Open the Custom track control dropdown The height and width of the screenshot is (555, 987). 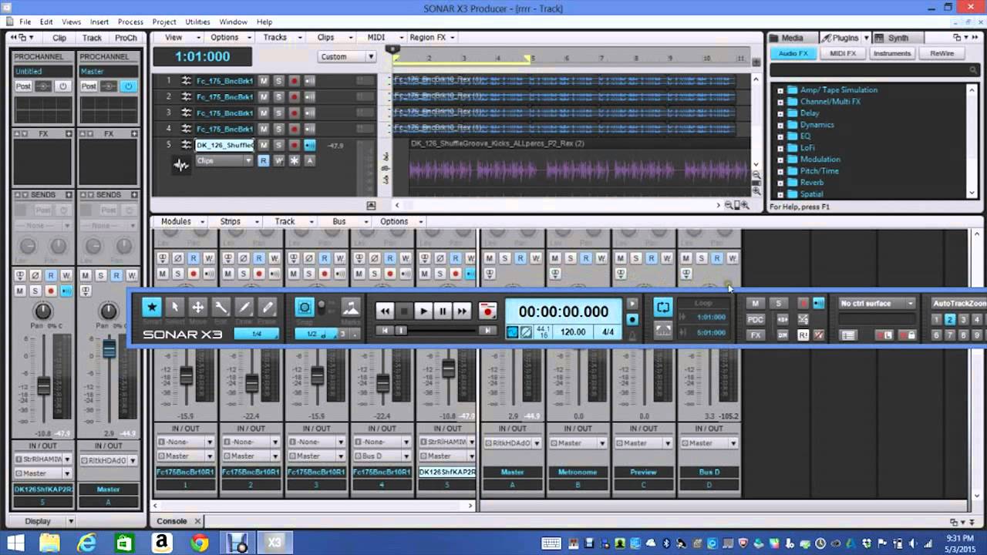pyautogui.click(x=347, y=56)
